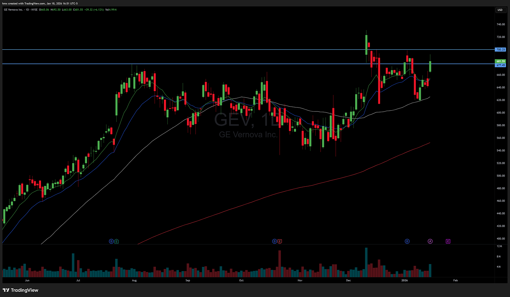Click the O665.06 open value

(x=44, y=10)
